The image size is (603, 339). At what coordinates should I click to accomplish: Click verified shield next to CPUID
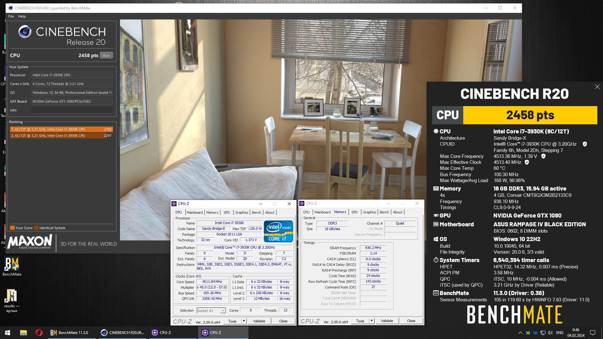(585, 144)
